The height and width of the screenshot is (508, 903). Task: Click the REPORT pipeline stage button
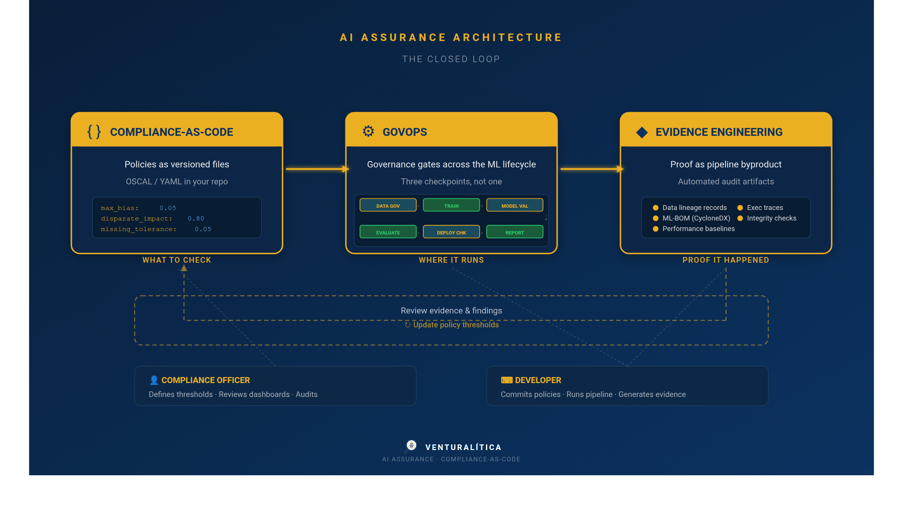pos(514,232)
